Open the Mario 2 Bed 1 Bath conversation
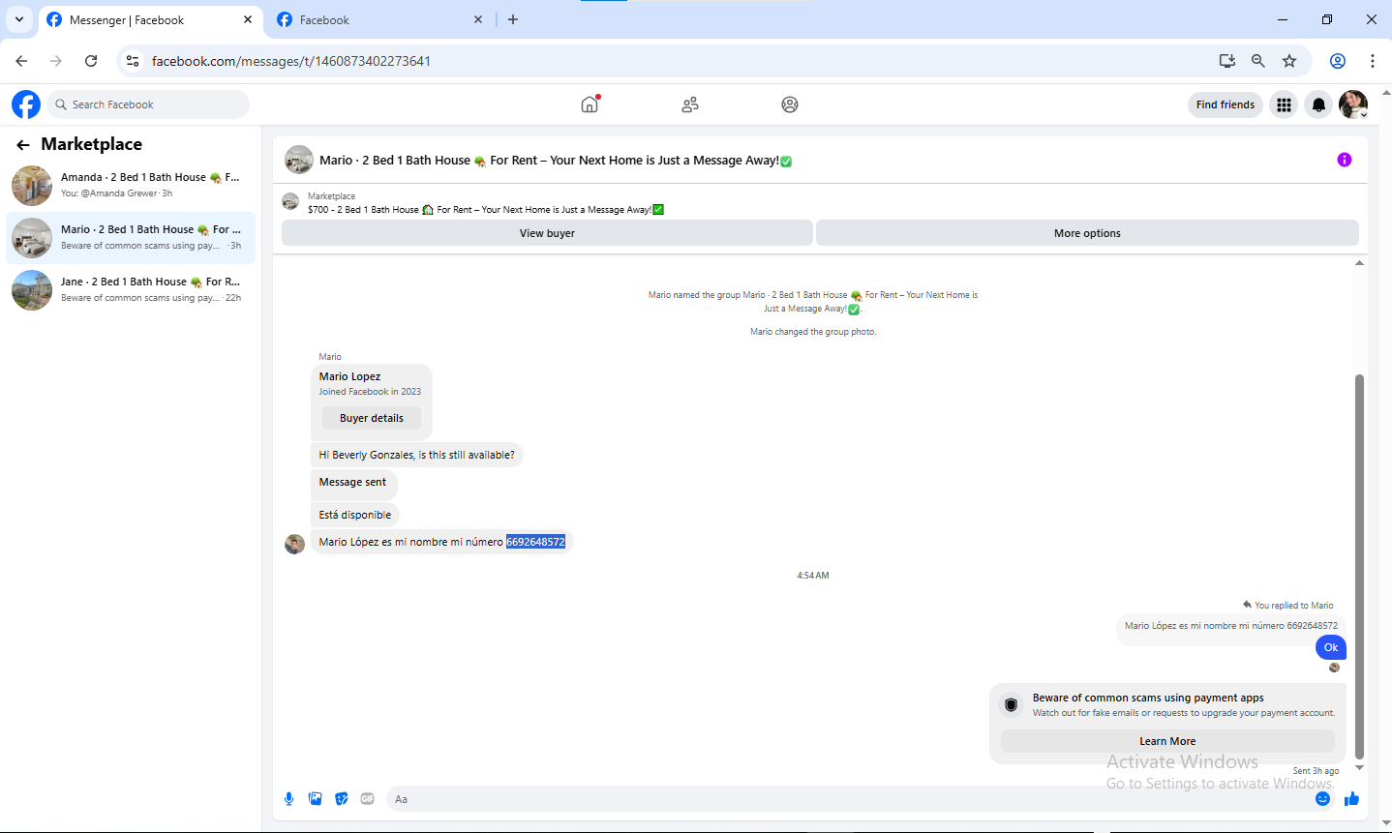1392x833 pixels. [x=131, y=238]
